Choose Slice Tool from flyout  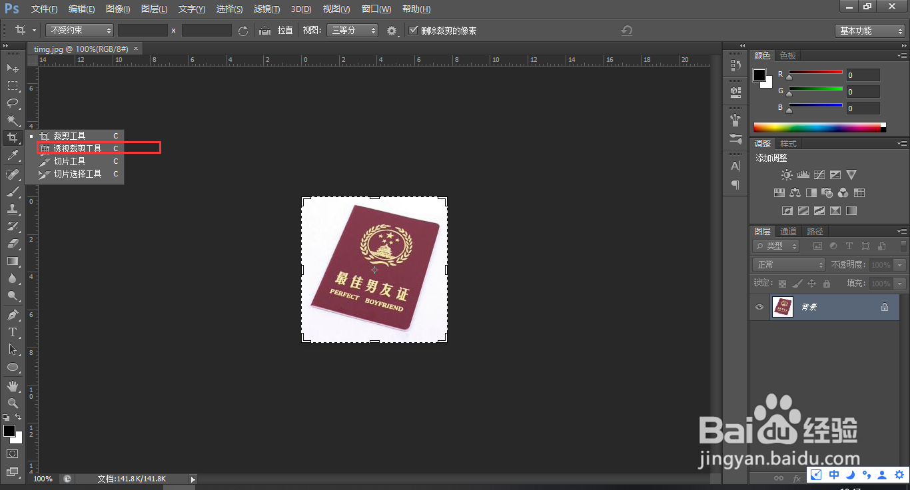click(70, 161)
